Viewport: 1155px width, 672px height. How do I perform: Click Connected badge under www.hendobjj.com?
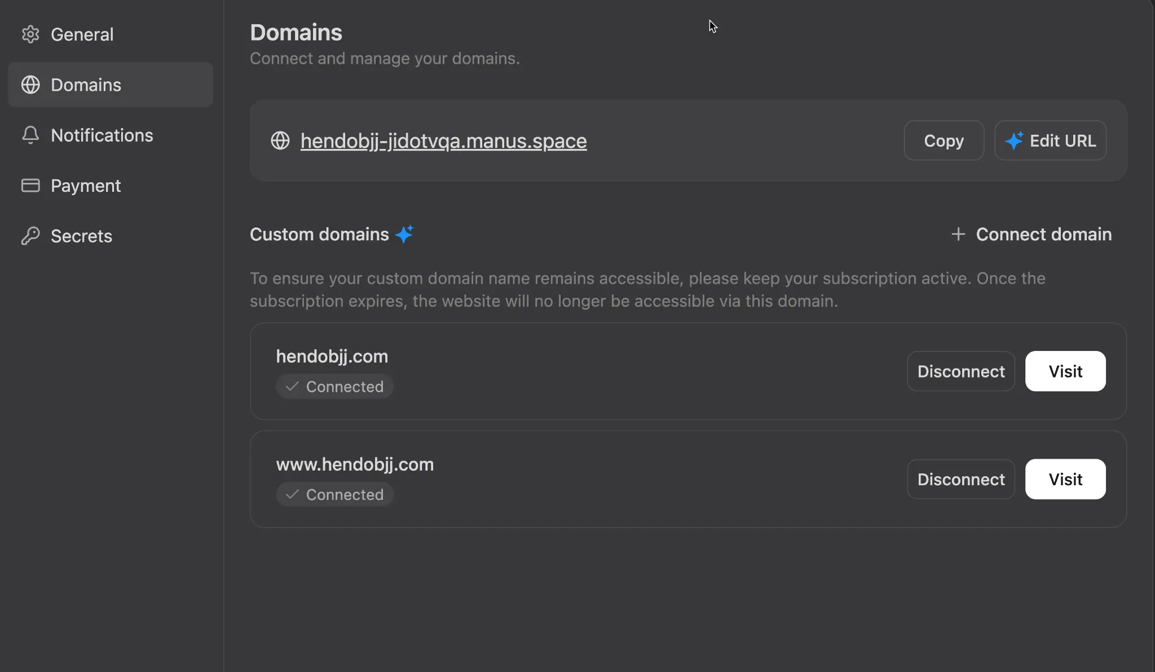[335, 495]
